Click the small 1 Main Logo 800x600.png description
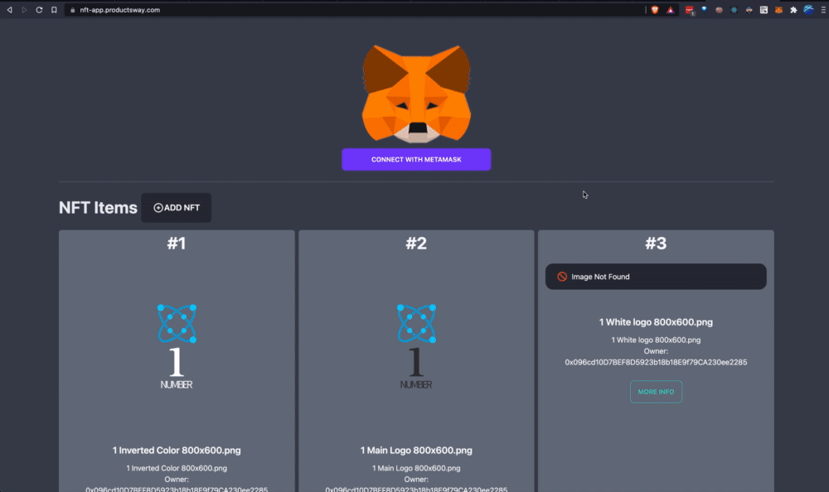The image size is (829, 492). [x=416, y=468]
